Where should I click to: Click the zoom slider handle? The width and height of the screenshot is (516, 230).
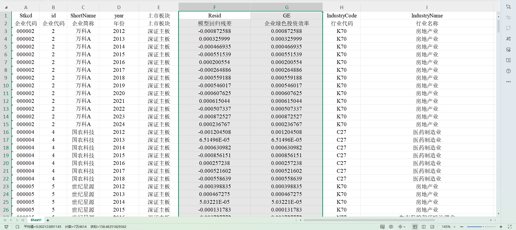click(x=483, y=227)
